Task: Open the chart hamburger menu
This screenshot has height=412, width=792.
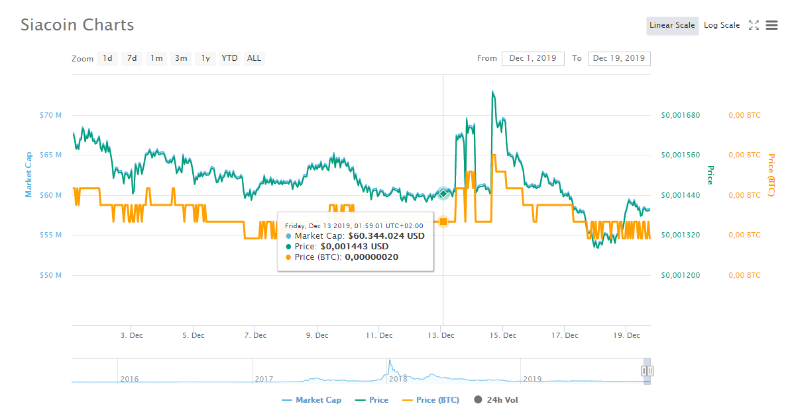Action: point(772,25)
